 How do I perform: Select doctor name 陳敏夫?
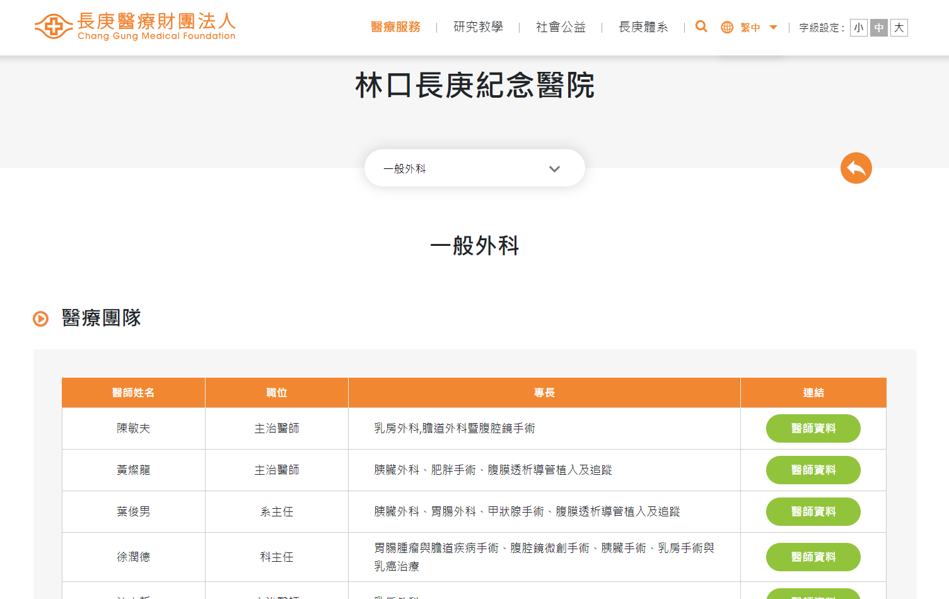(x=133, y=429)
